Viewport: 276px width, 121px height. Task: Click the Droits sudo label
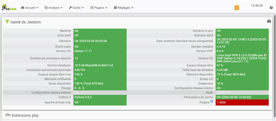pyautogui.click(x=63, y=47)
